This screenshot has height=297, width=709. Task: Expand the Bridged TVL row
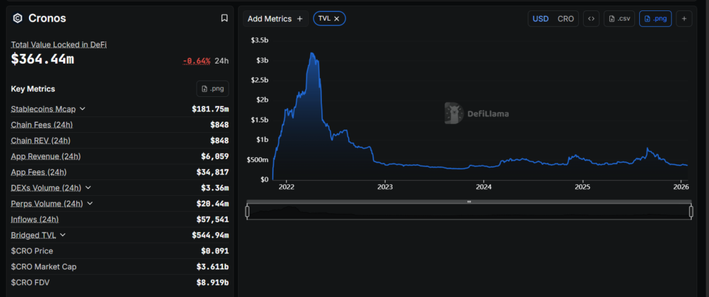click(63, 235)
